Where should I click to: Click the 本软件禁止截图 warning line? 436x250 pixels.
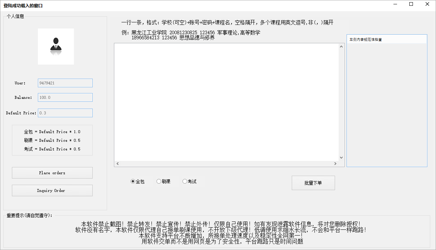click(x=221, y=224)
